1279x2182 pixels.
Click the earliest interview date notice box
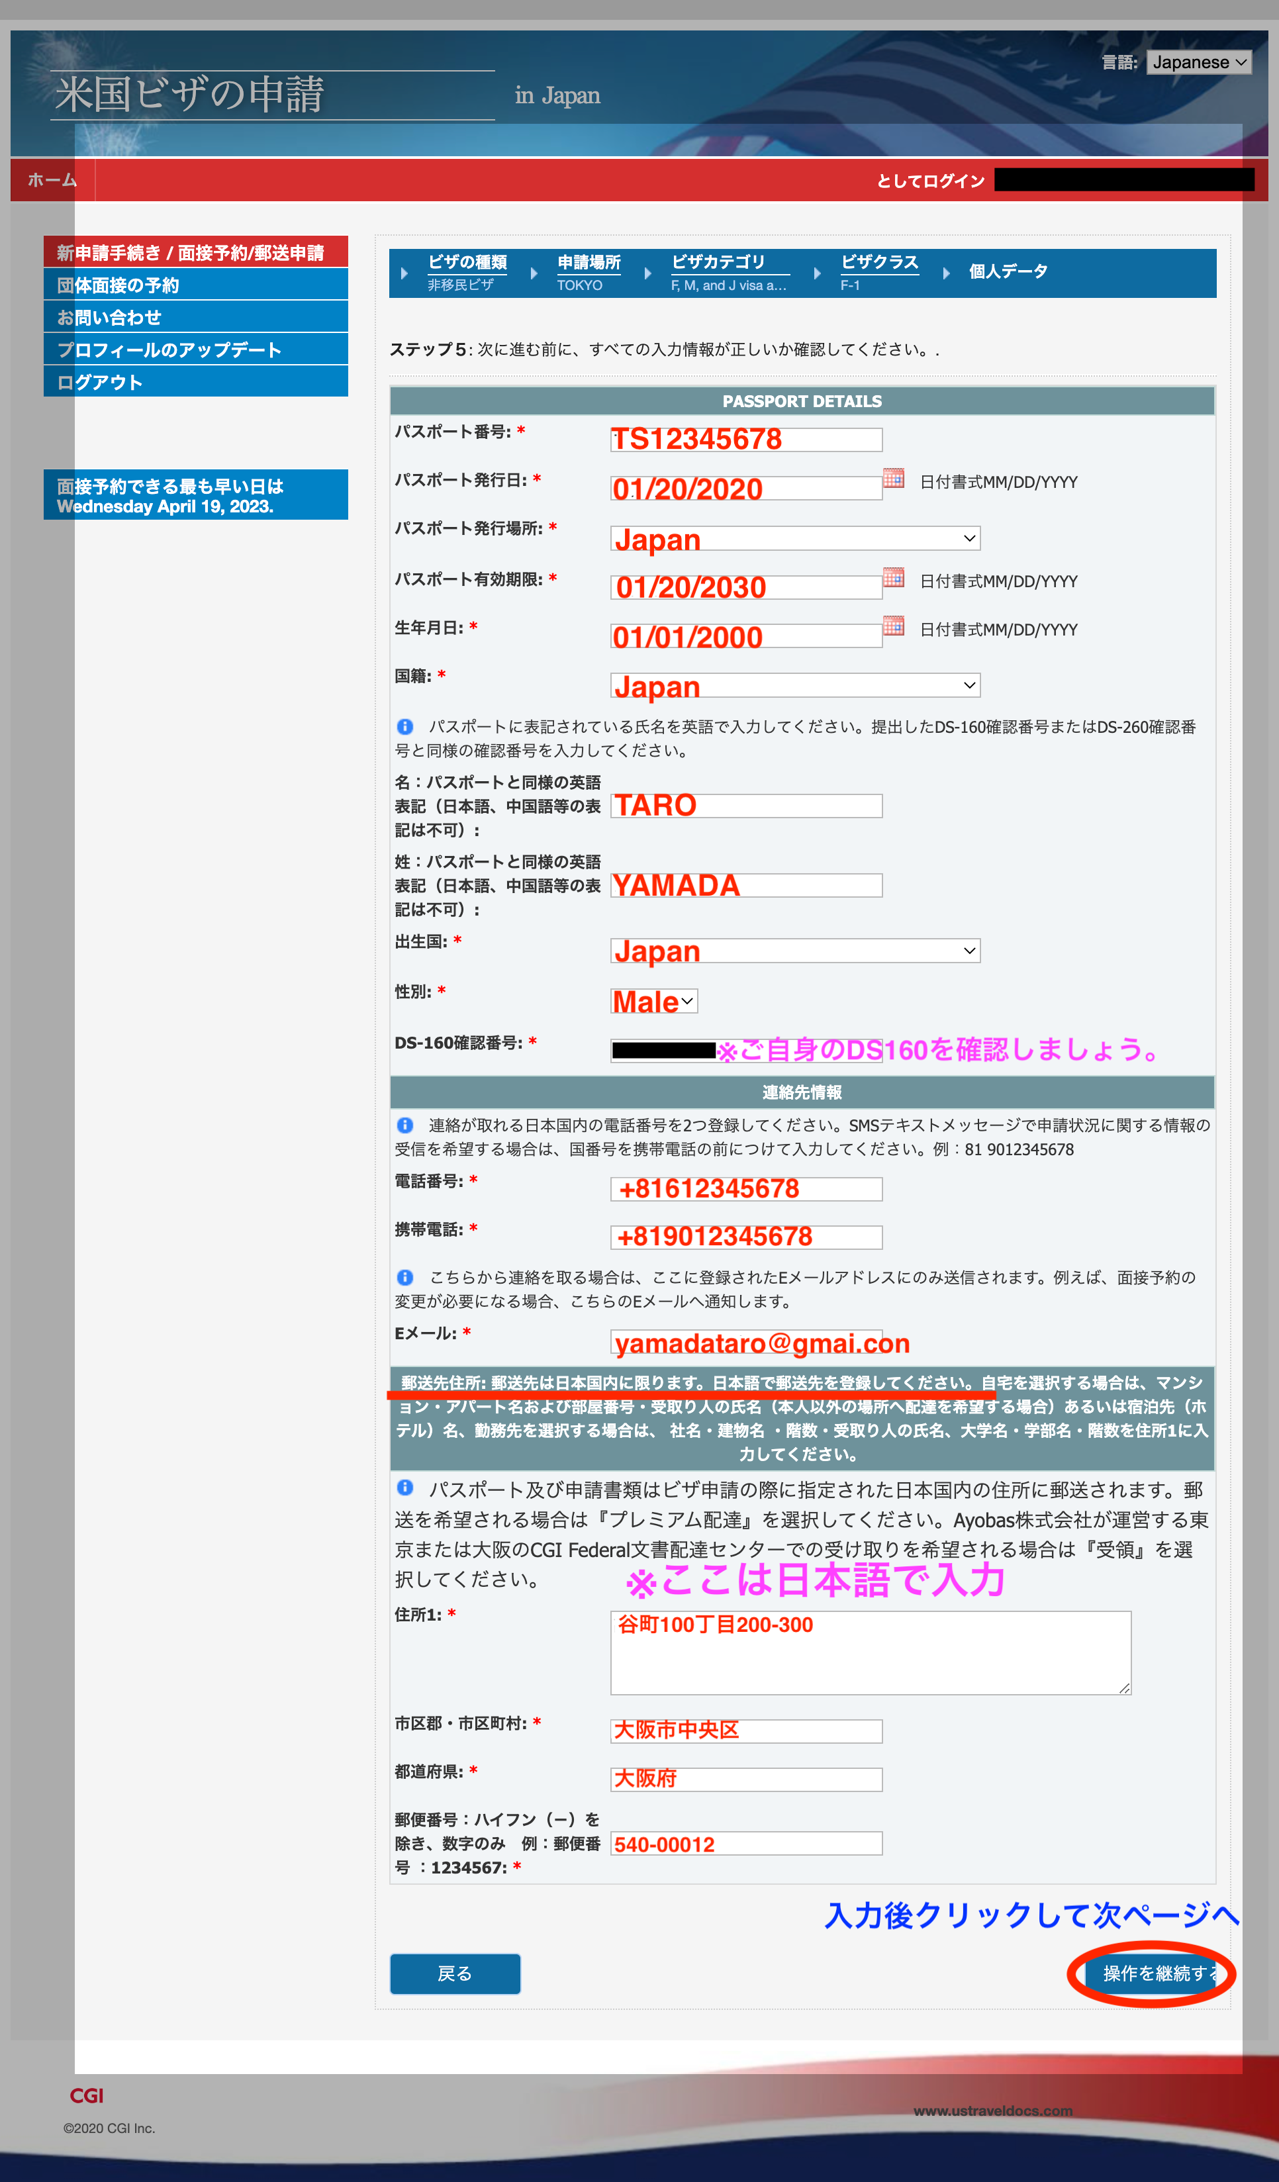tap(196, 495)
